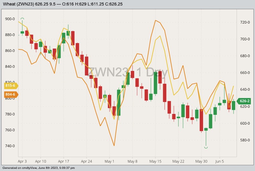Click the 'May 22' date axis label
The width and height of the screenshot is (255, 171).
178,161
